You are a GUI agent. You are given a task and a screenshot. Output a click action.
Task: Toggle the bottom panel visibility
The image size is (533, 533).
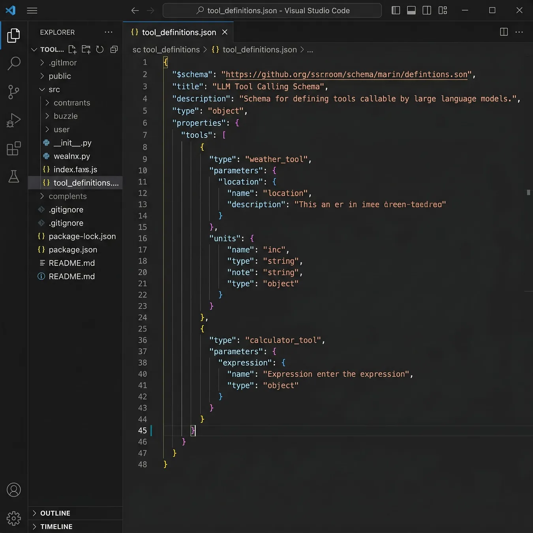point(411,11)
